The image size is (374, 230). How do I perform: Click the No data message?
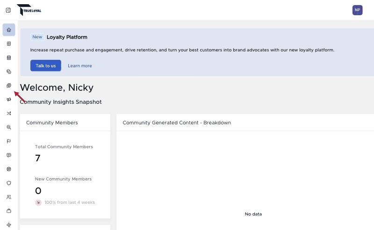253,214
